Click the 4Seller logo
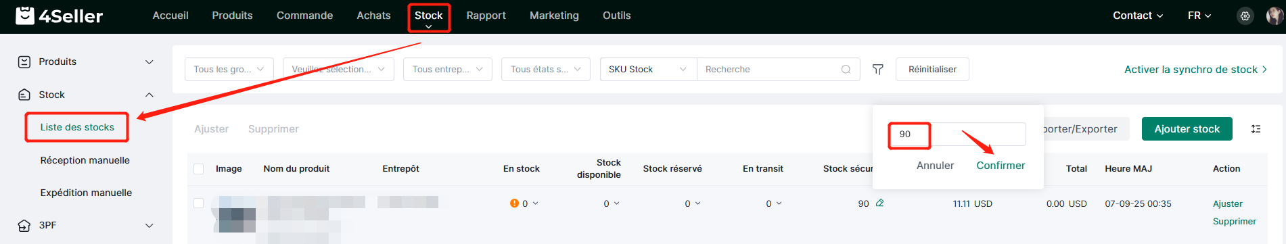Image resolution: width=1286 pixels, height=244 pixels. (60, 16)
